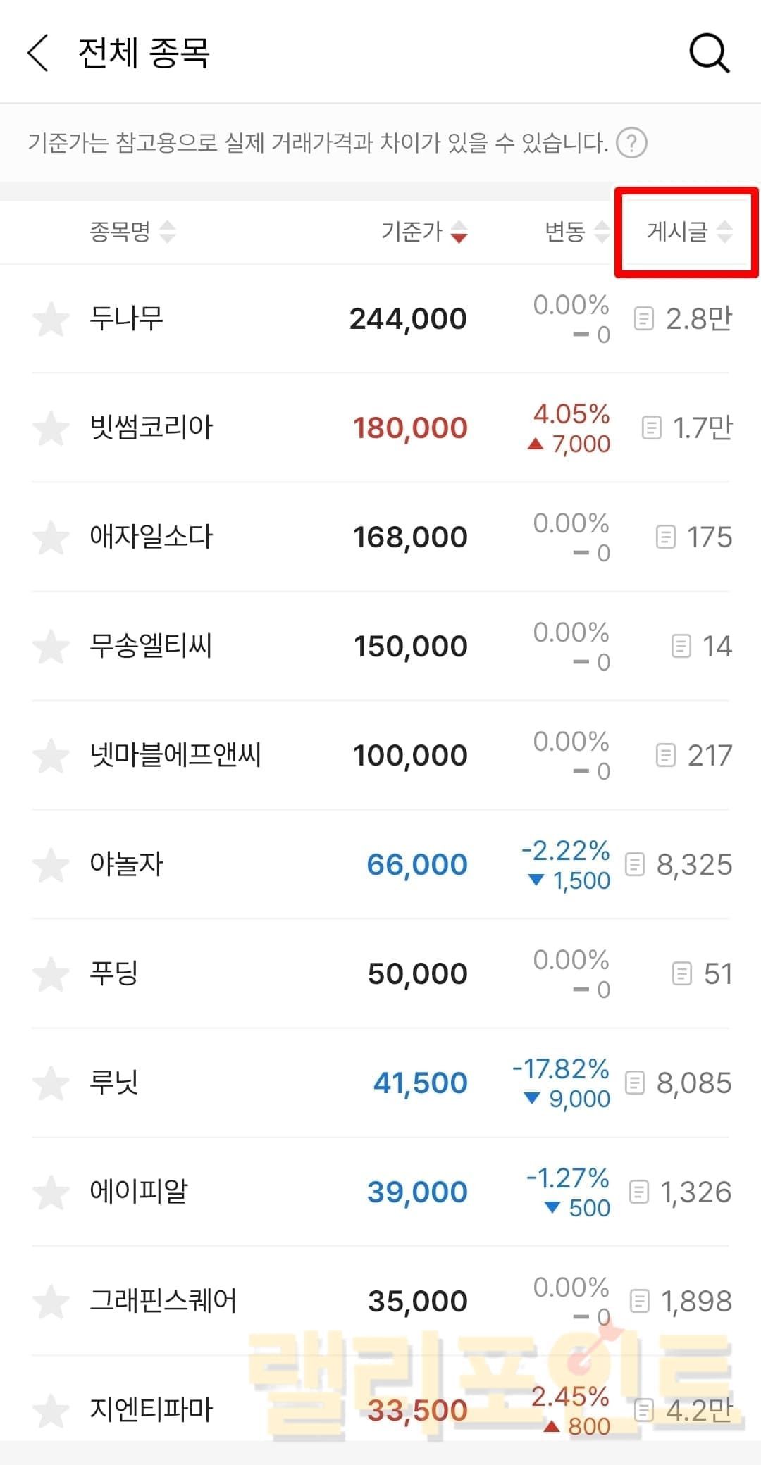This screenshot has width=761, height=1465.
Task: Star the 넷마블에프앤씨 stock
Action: point(51,756)
